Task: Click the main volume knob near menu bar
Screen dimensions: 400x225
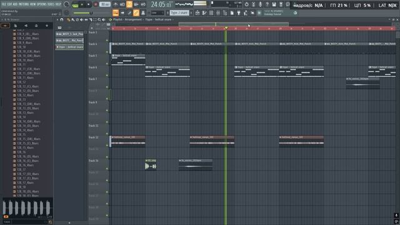Action: coord(67,4)
